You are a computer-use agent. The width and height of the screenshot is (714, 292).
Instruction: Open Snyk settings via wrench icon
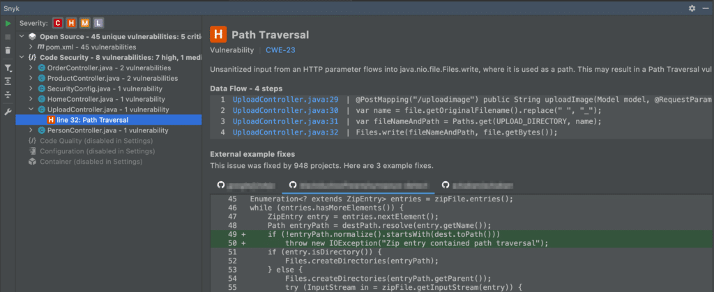pos(8,112)
